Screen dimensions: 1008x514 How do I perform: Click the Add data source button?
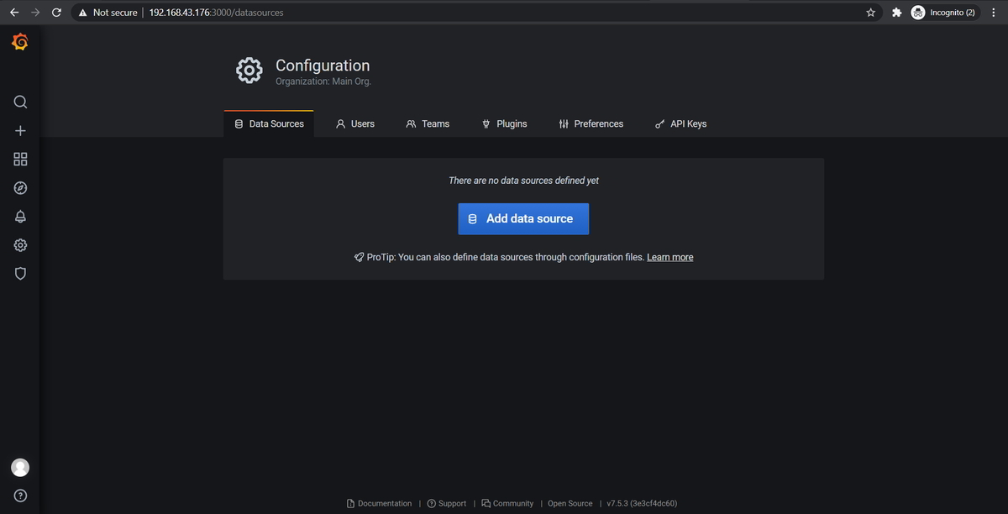coord(522,218)
